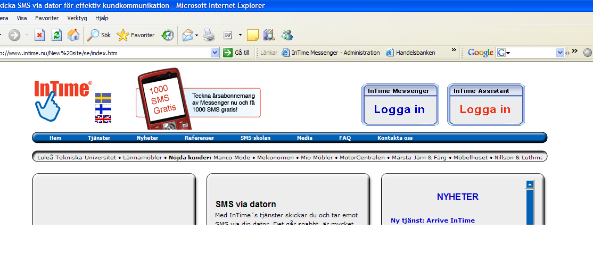Click the address bar URL field

click(x=105, y=53)
